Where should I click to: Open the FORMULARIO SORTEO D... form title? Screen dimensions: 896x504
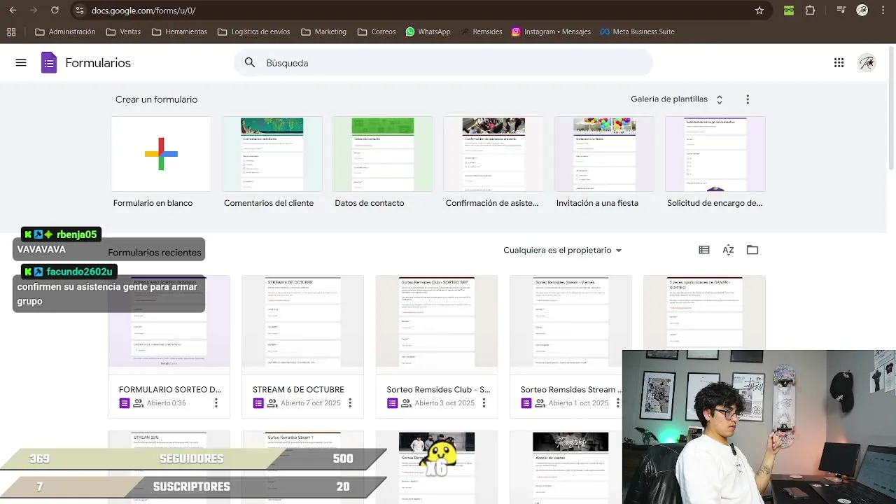pos(170,389)
